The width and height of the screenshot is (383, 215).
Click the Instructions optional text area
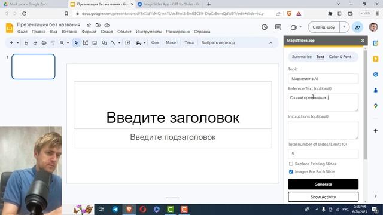(323, 130)
